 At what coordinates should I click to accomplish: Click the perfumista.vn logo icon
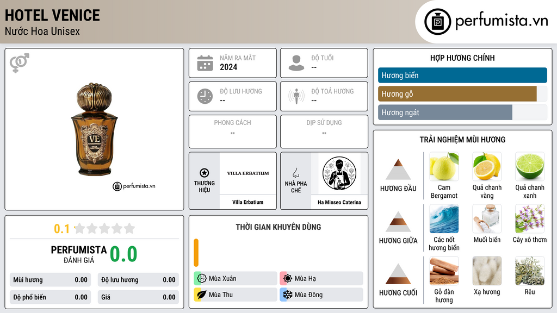[x=437, y=22]
